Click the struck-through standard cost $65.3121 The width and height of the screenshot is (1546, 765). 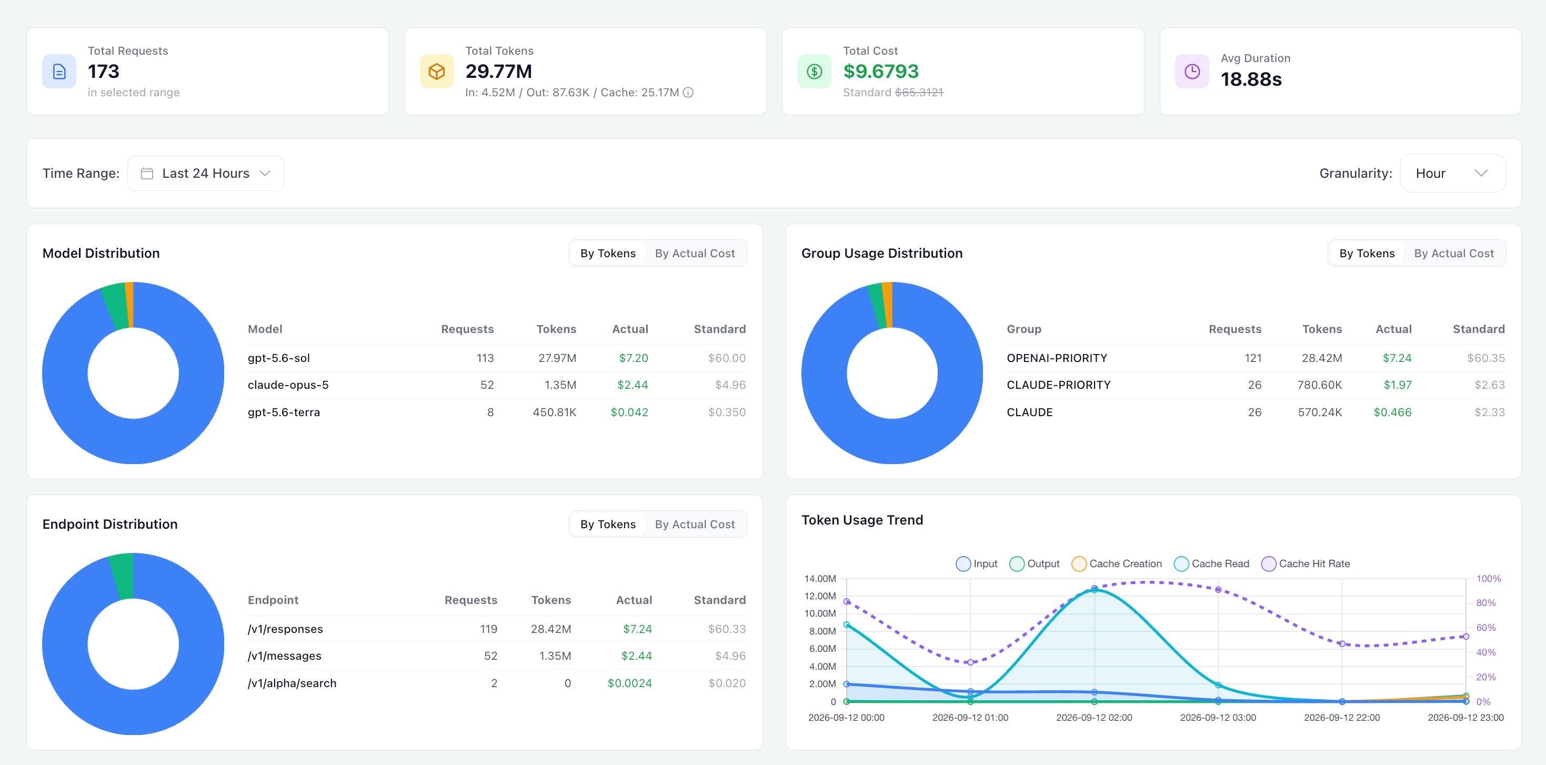tap(919, 93)
